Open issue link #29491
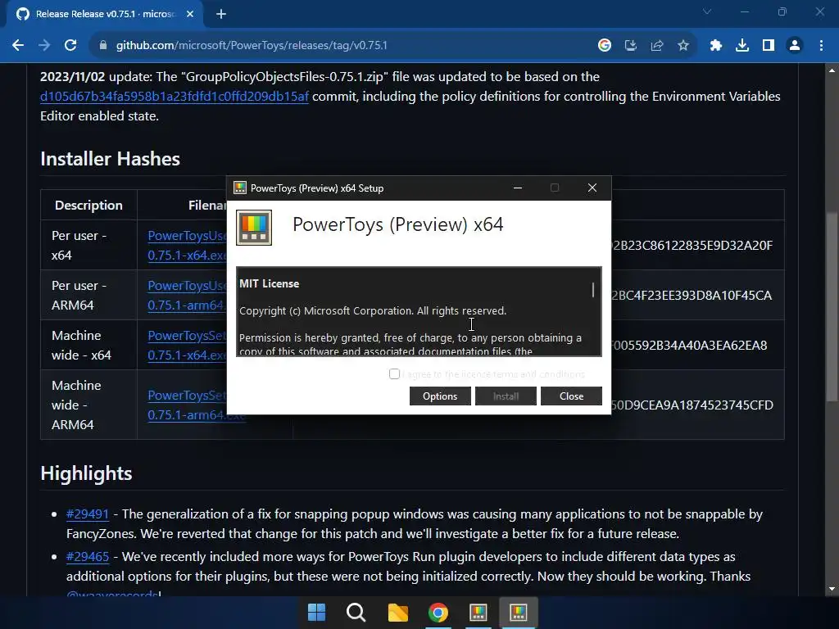This screenshot has height=629, width=839. [x=87, y=514]
